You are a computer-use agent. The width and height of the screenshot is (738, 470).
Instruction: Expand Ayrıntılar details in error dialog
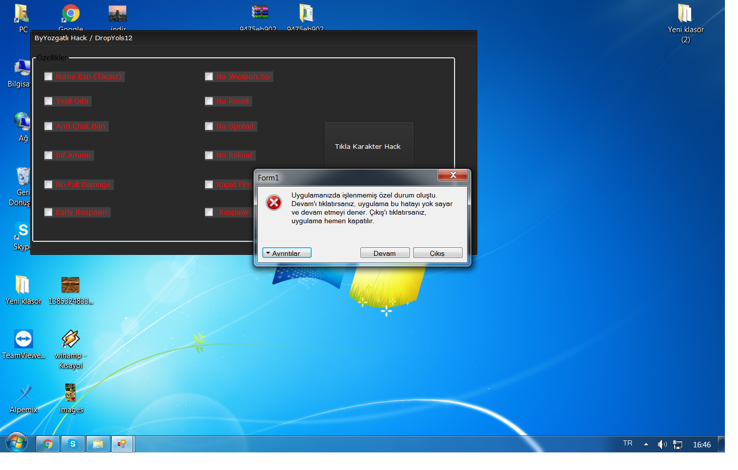coord(287,253)
